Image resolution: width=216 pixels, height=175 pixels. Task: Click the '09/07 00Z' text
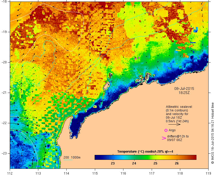tap(175, 140)
